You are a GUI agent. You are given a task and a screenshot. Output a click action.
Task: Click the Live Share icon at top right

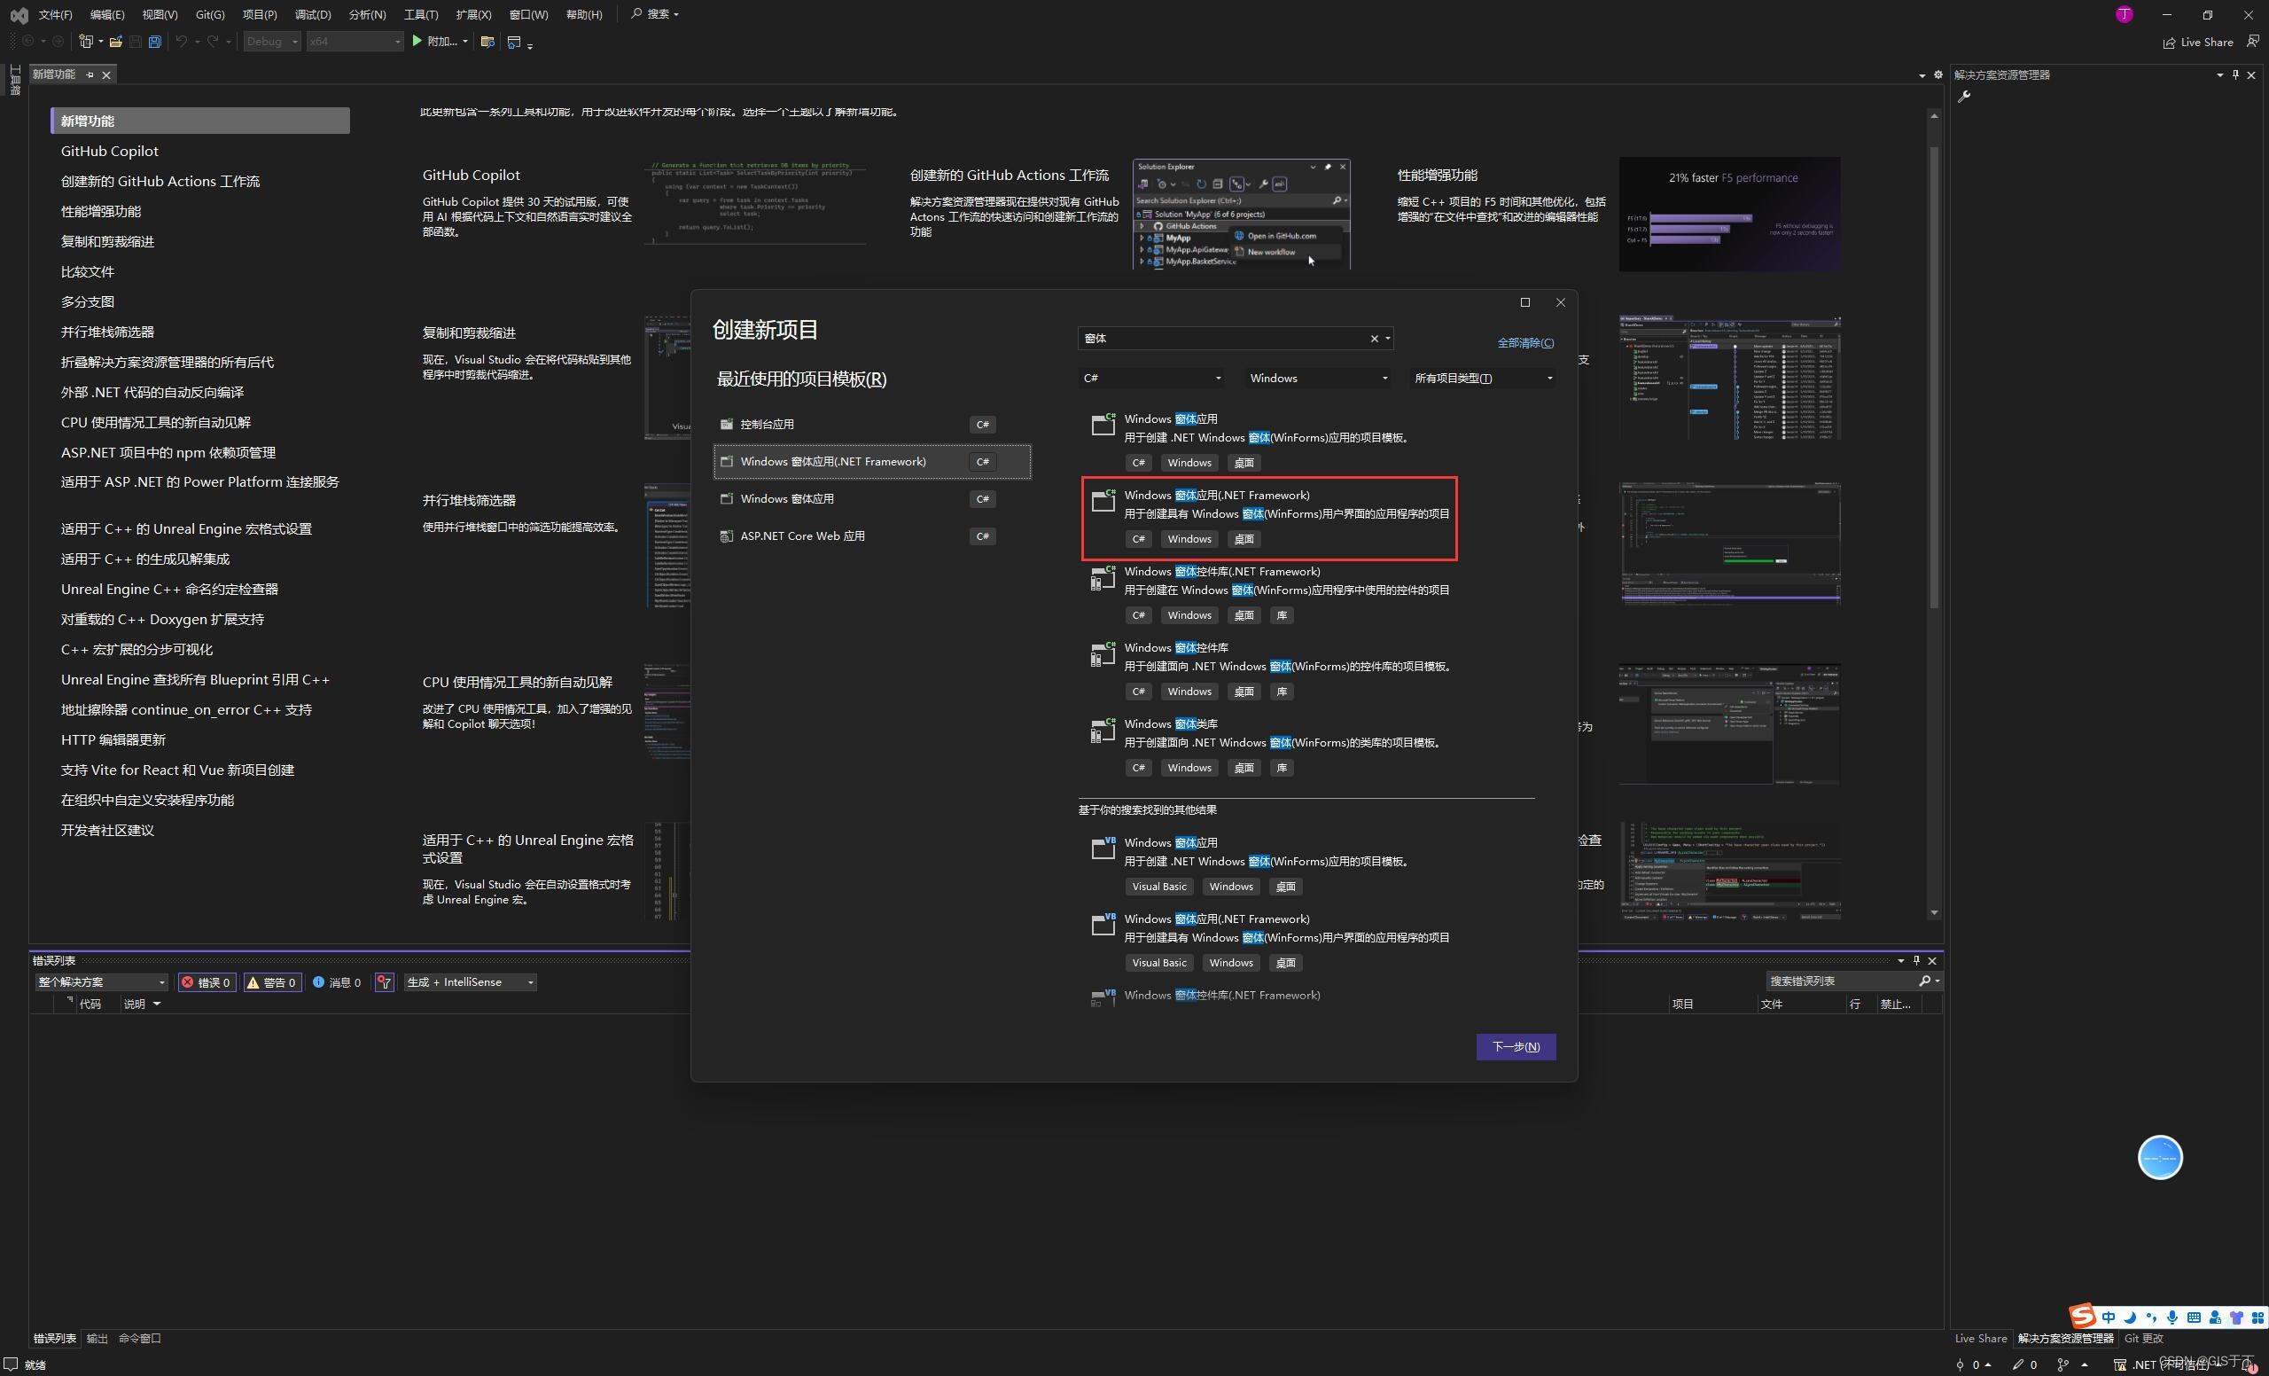point(2169,43)
